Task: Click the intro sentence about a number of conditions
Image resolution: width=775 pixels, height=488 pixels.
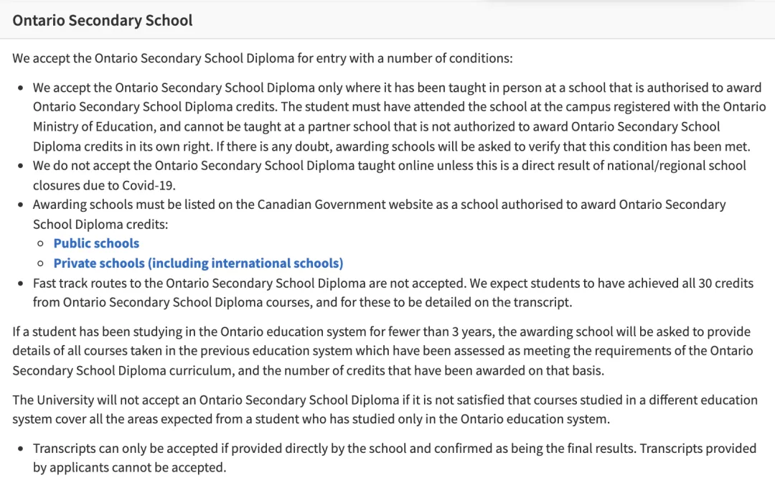Action: [x=263, y=58]
